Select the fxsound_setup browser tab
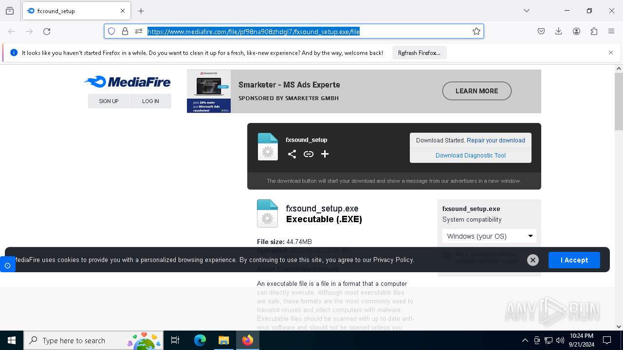The width and height of the screenshot is (623, 350). pos(76,11)
